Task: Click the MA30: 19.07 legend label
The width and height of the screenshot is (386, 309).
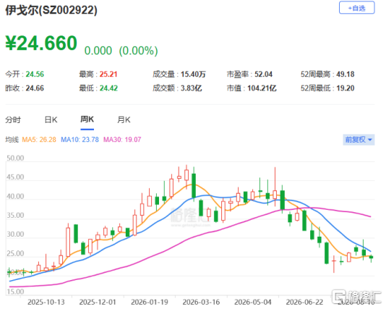Action: coord(122,140)
